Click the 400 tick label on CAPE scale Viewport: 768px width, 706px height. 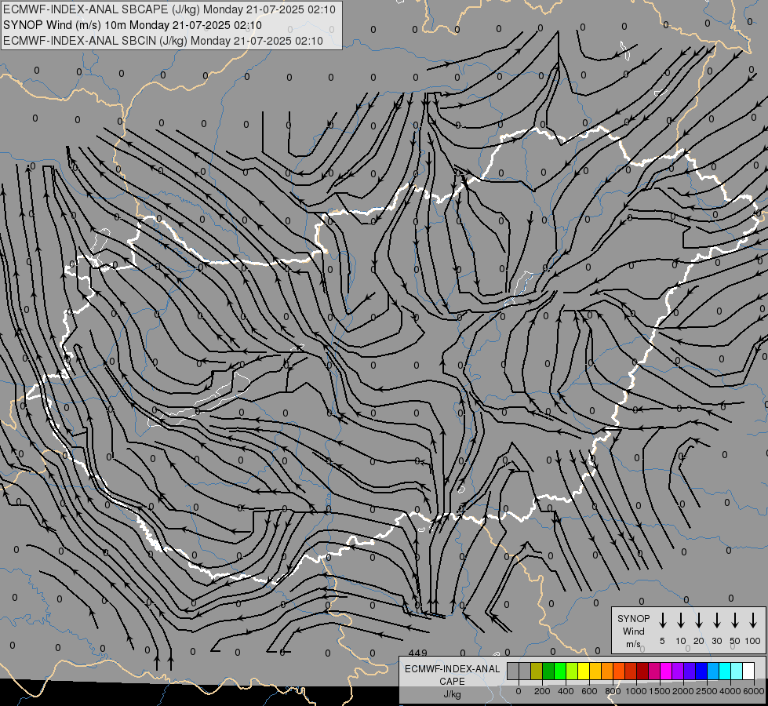(x=566, y=691)
